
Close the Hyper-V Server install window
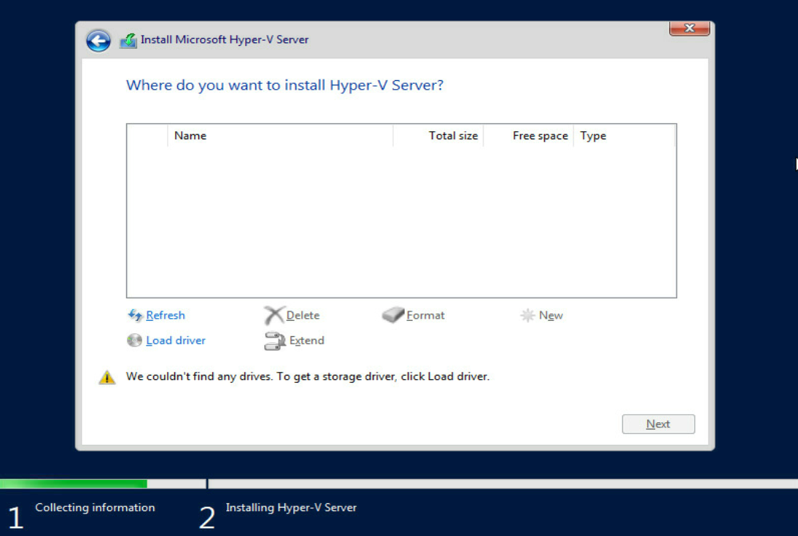point(689,28)
